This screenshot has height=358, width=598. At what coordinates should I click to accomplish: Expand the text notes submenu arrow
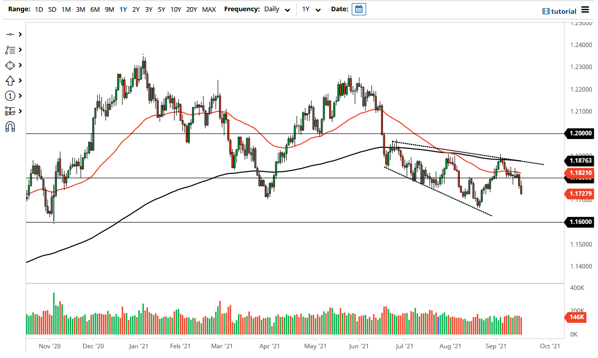(x=20, y=50)
